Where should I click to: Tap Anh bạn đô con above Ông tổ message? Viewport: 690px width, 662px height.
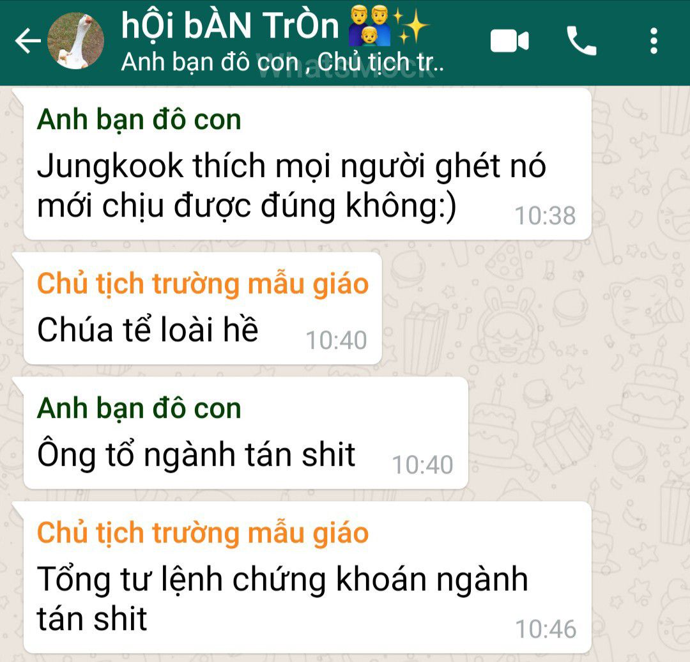coord(139,408)
